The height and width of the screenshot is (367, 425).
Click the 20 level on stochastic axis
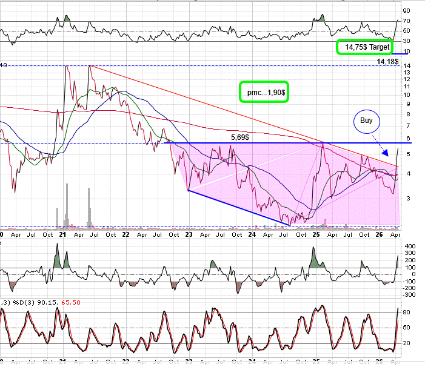pos(407,343)
